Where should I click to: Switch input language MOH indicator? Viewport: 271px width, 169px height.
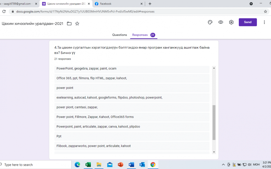(256, 165)
